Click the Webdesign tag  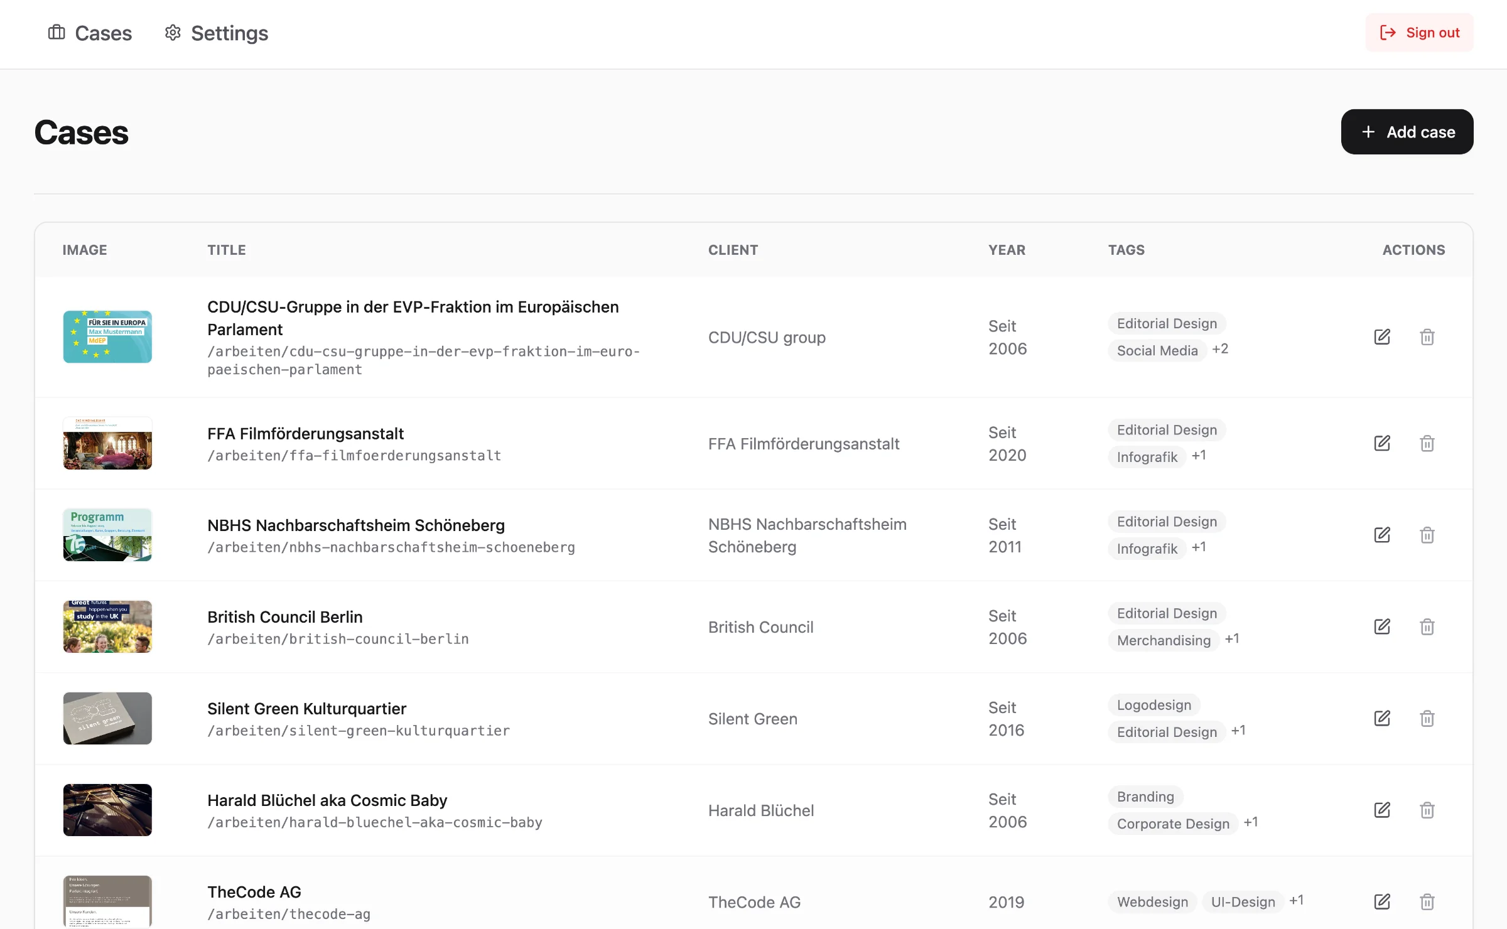1152,902
